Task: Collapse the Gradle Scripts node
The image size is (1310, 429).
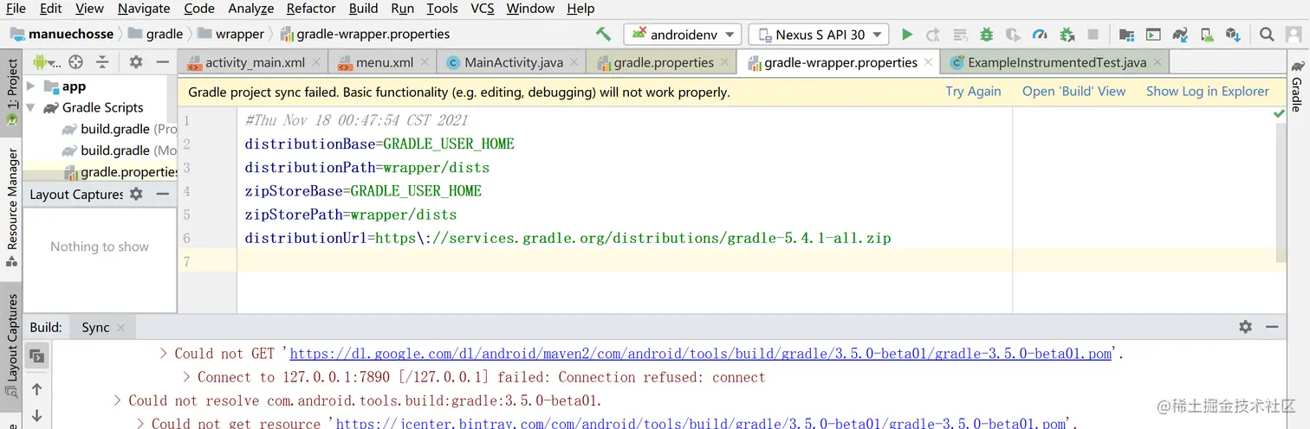Action: point(31,108)
